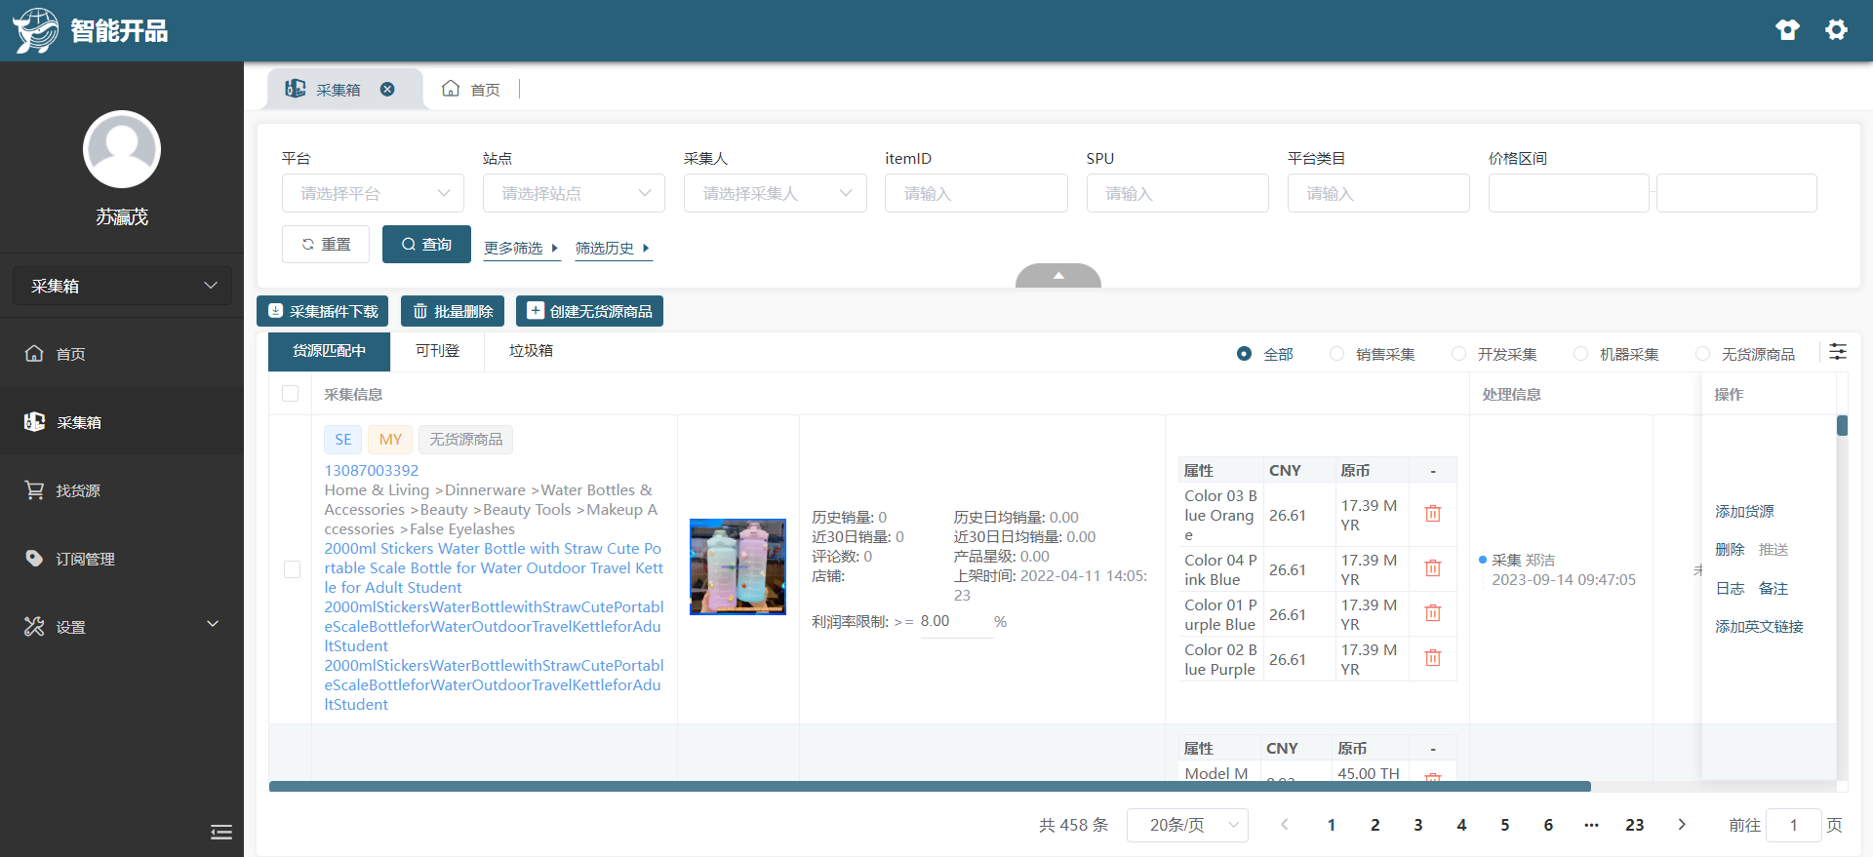Click 采集插件下载 button
The width and height of the screenshot is (1873, 857).
(x=323, y=311)
